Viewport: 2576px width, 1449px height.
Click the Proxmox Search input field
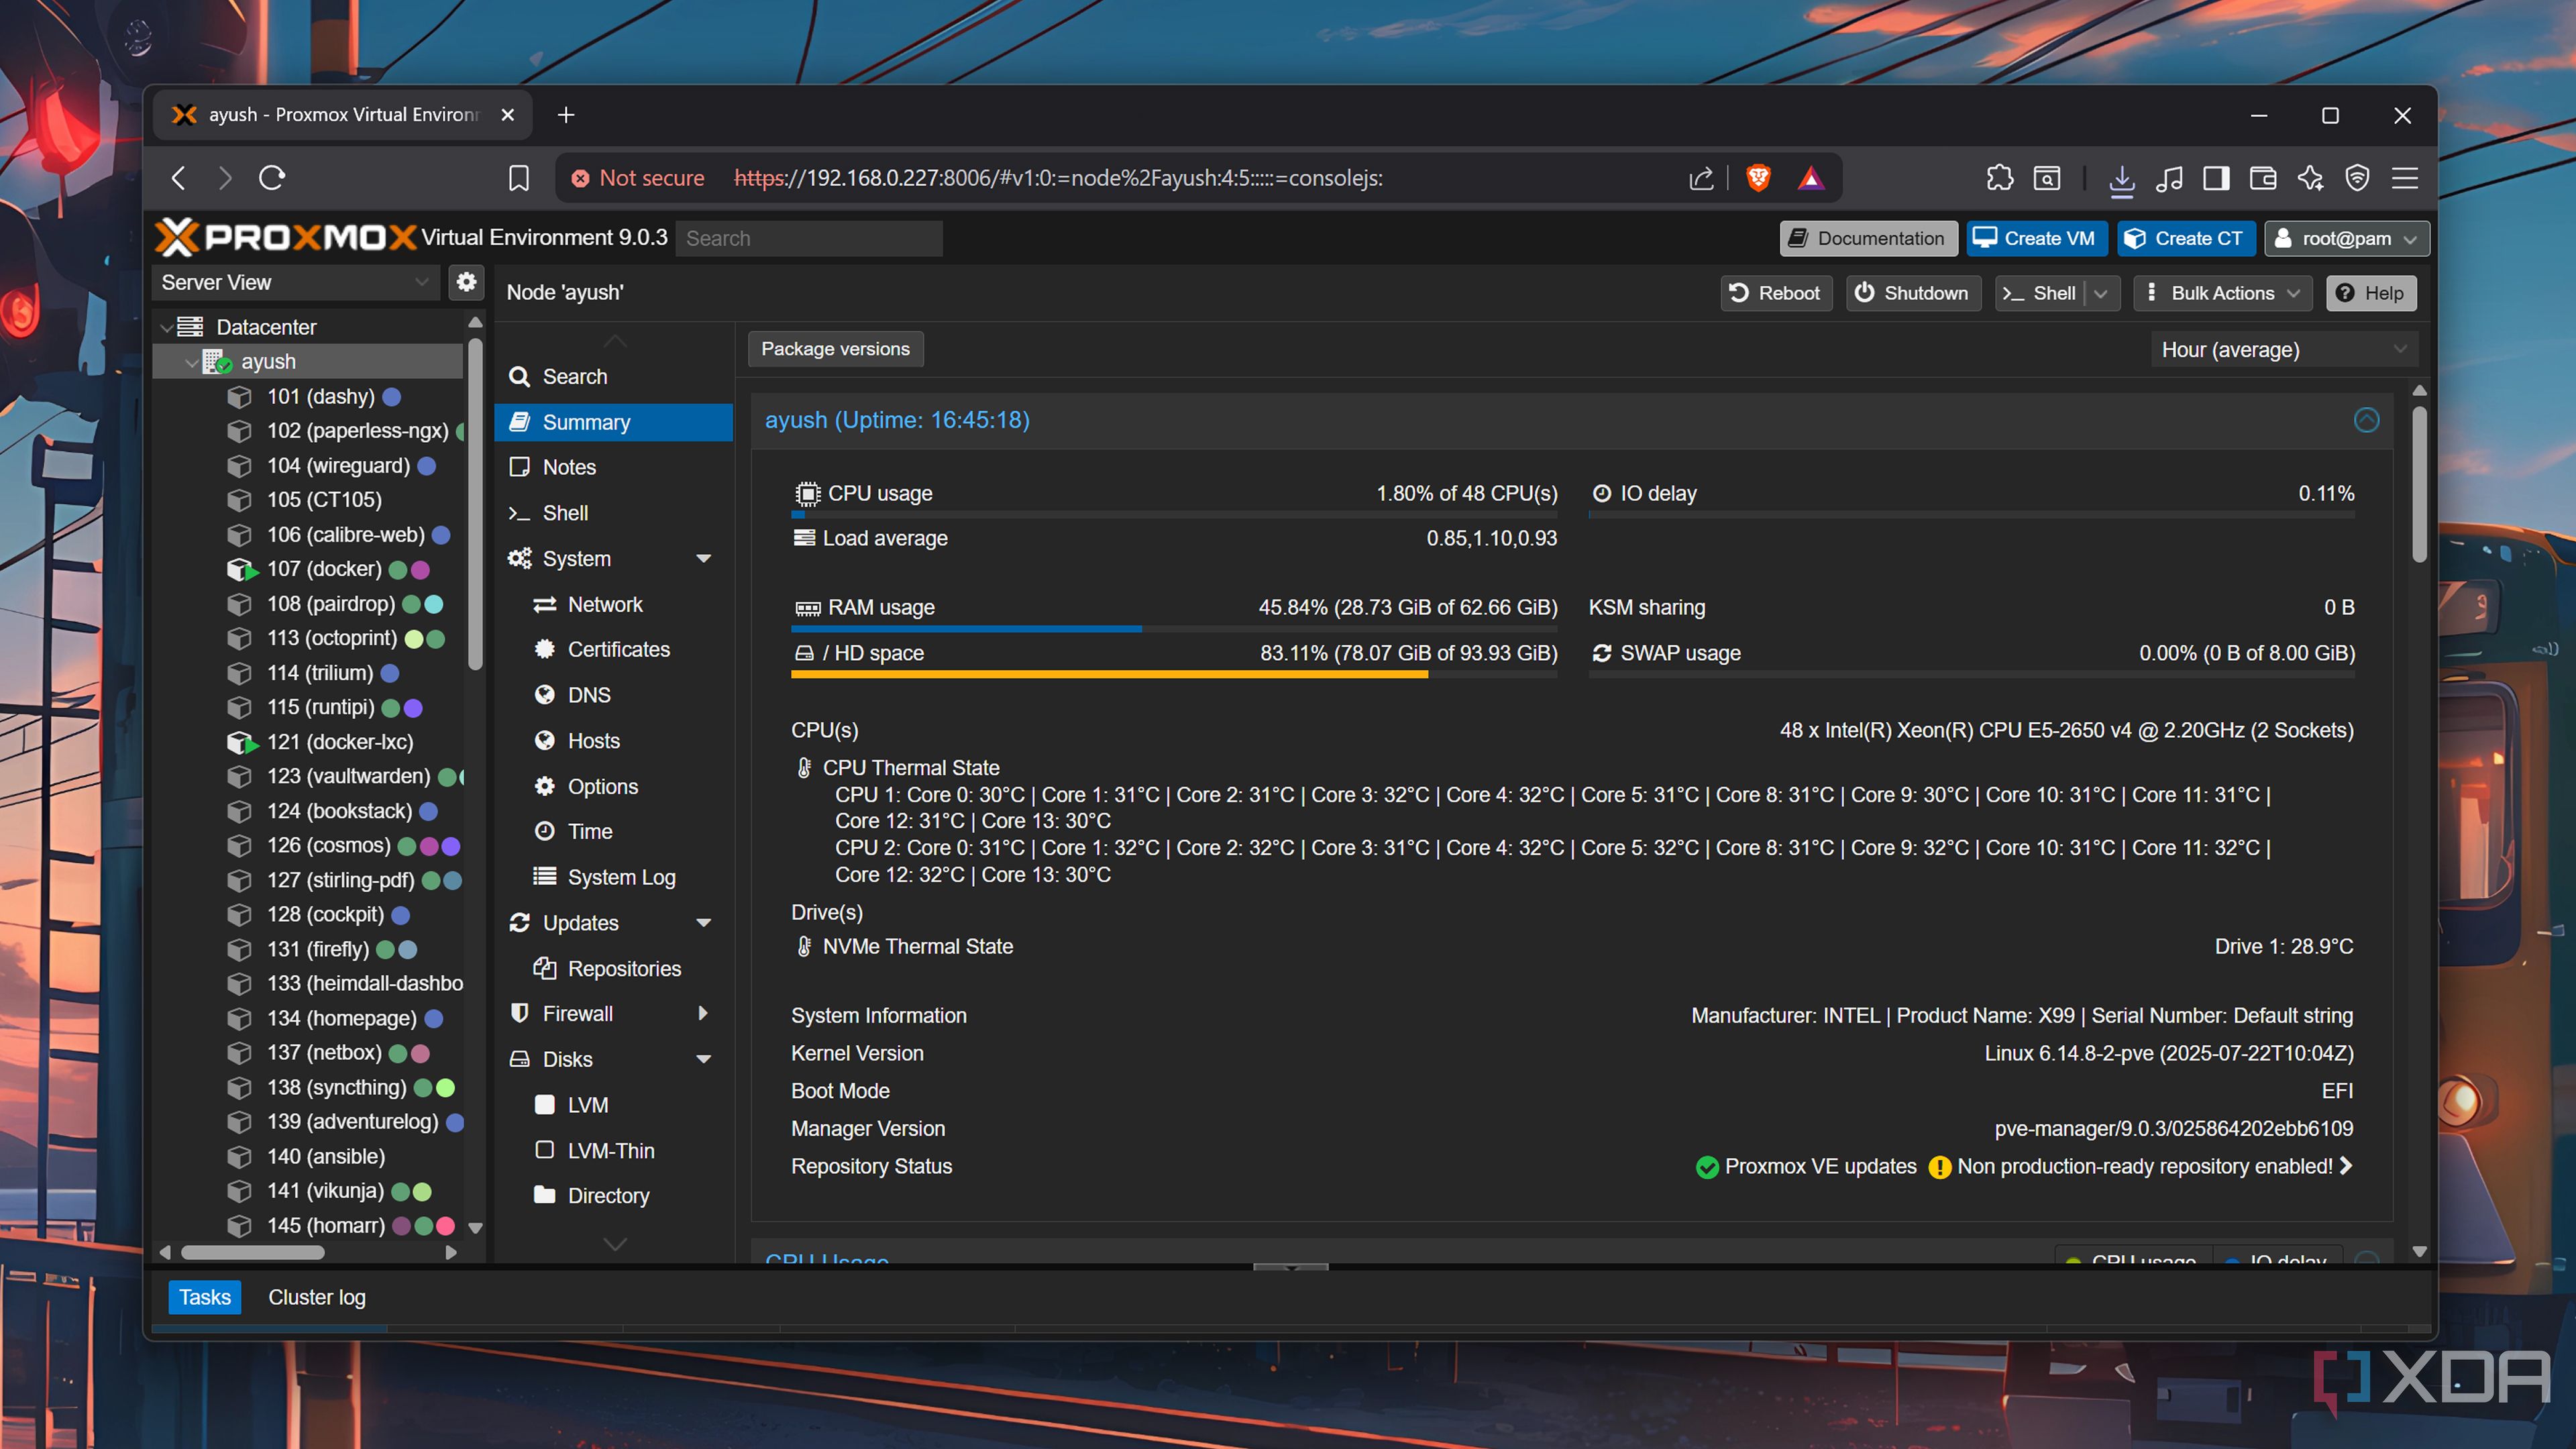[x=808, y=238]
